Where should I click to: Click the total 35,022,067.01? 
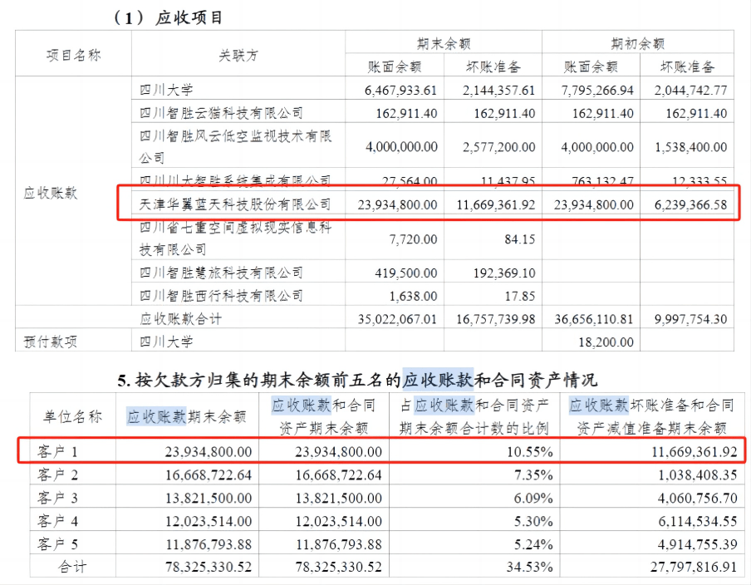coord(398,319)
